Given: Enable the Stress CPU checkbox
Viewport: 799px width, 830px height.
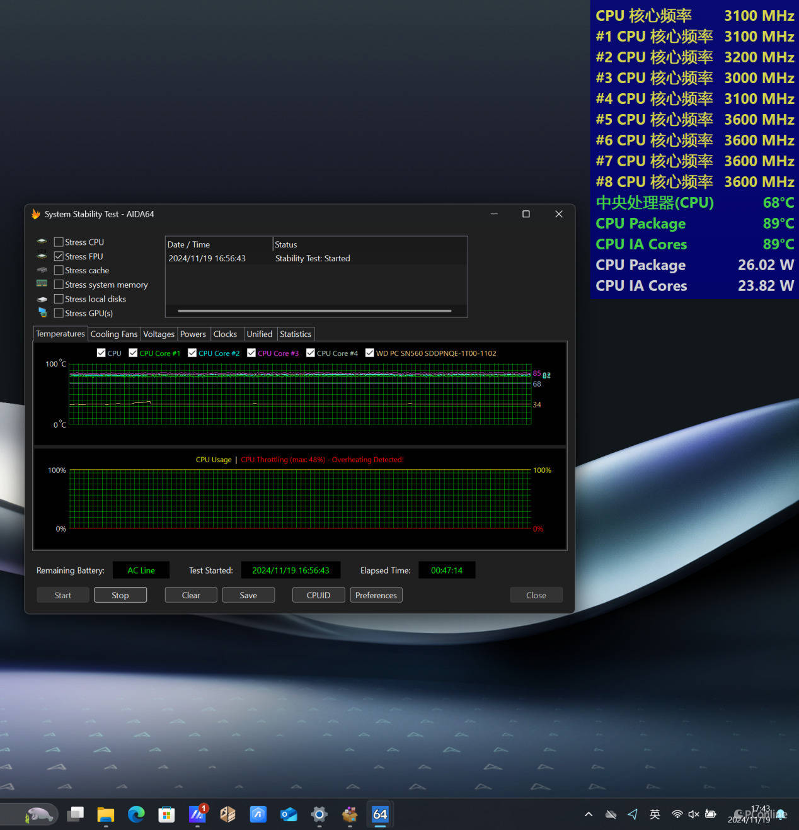Looking at the screenshot, I should tap(59, 242).
